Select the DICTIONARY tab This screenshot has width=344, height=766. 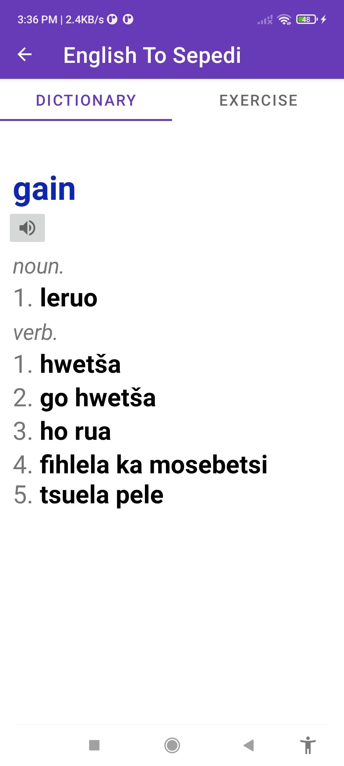pos(86,101)
